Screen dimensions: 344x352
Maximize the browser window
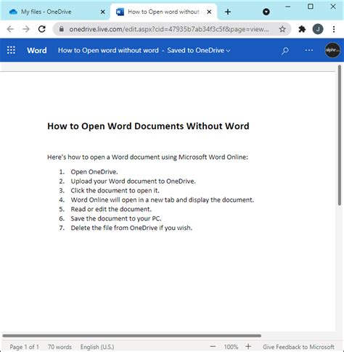pyautogui.click(x=311, y=7)
